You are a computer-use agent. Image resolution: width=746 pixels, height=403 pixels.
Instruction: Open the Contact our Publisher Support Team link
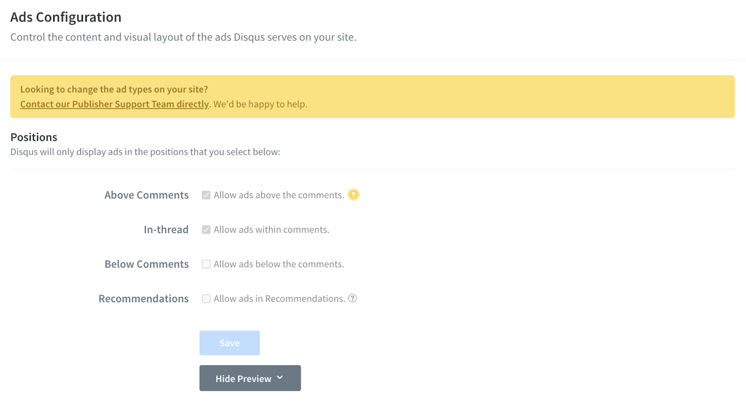114,104
